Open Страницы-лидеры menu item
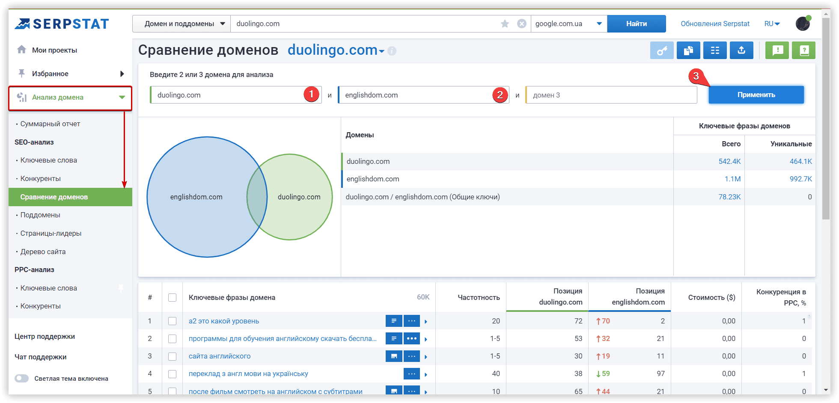This screenshot has height=403, width=839. (51, 233)
